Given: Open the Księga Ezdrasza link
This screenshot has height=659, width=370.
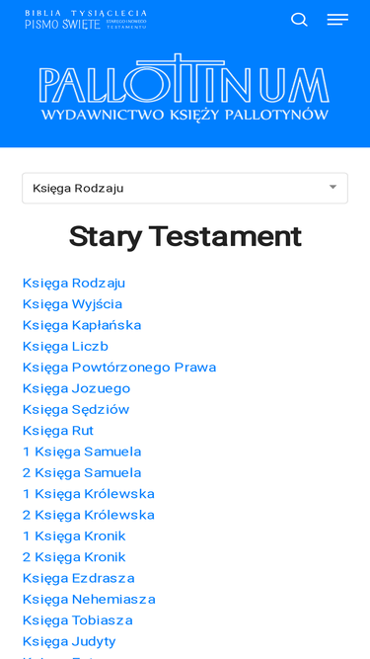Looking at the screenshot, I should [x=79, y=578].
